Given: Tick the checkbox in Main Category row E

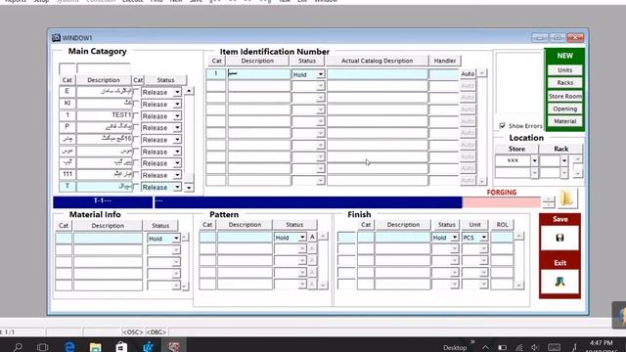Looking at the screenshot, I should point(136,92).
